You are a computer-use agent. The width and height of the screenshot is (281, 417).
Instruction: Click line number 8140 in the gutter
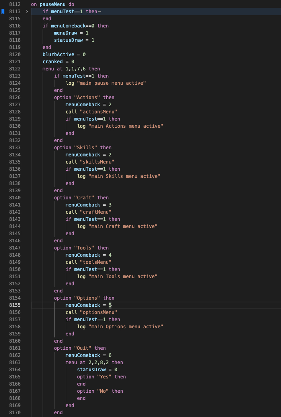15,198
